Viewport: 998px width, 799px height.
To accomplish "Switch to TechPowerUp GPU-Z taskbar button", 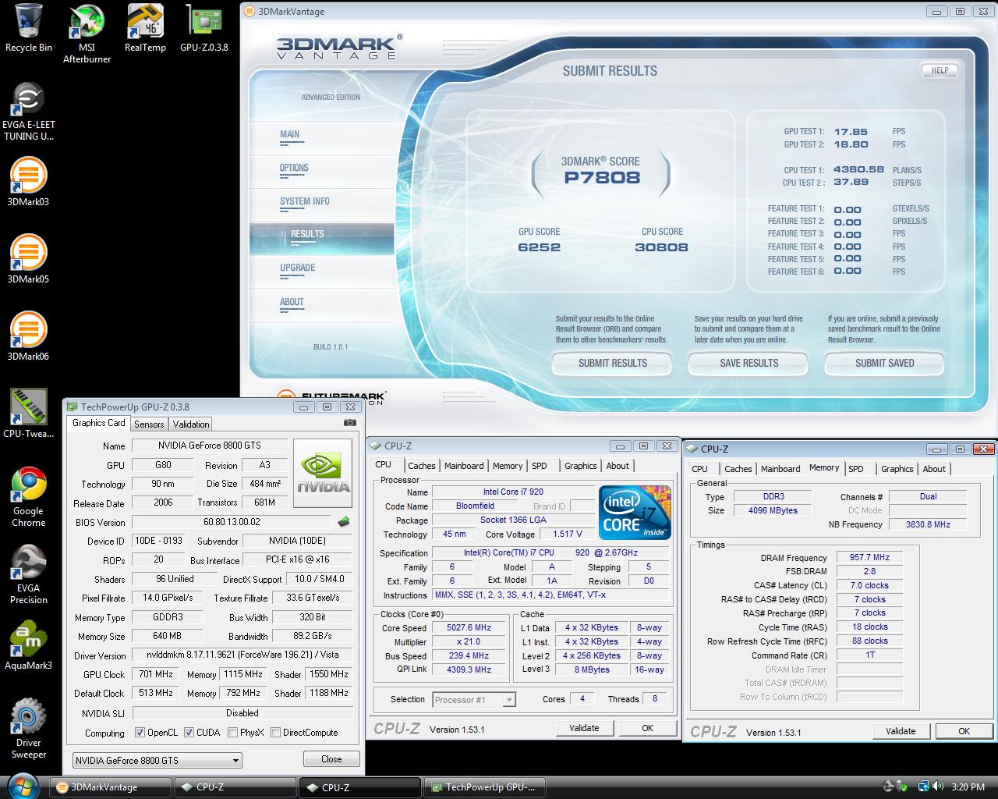I will click(x=485, y=787).
